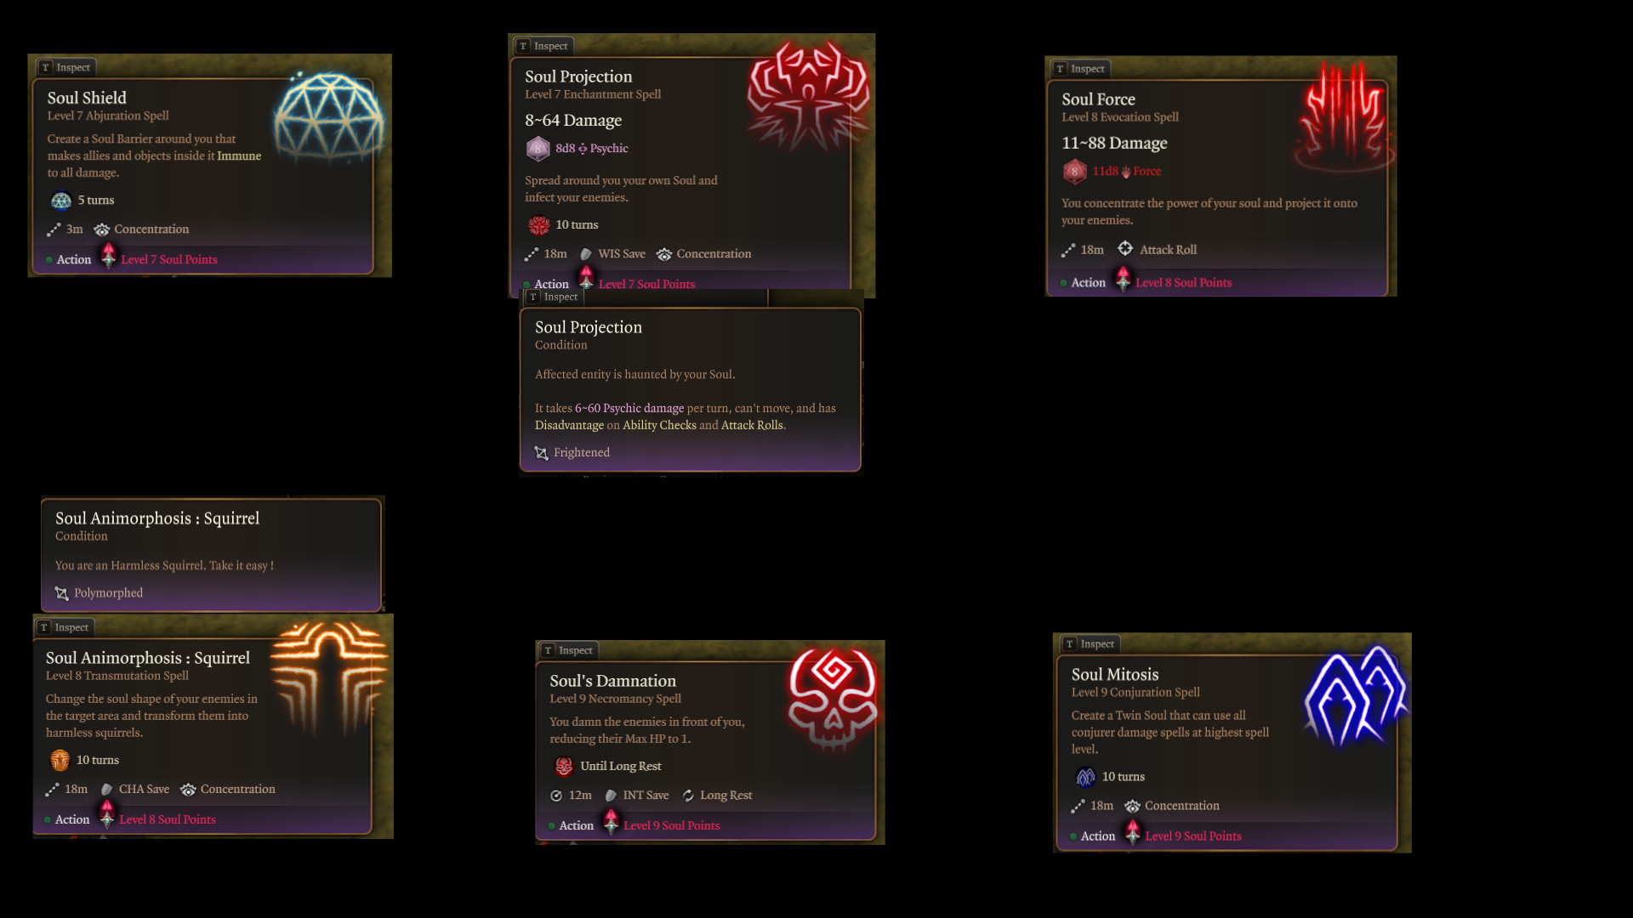Viewport: 1633px width, 918px height.
Task: Click the Level 8 Soul Points gem in Soul Force
Action: [1123, 279]
